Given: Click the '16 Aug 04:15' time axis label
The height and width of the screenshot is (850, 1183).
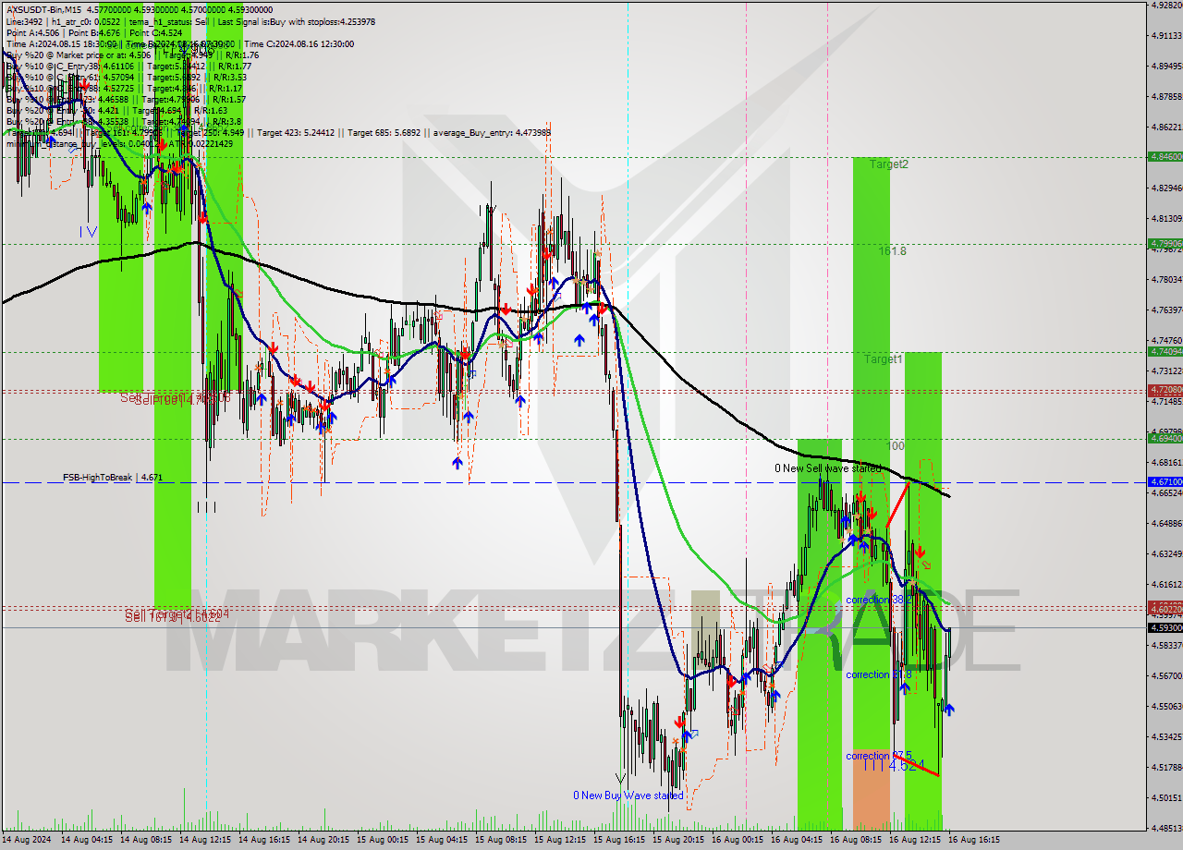Looking at the screenshot, I should pyautogui.click(x=797, y=840).
